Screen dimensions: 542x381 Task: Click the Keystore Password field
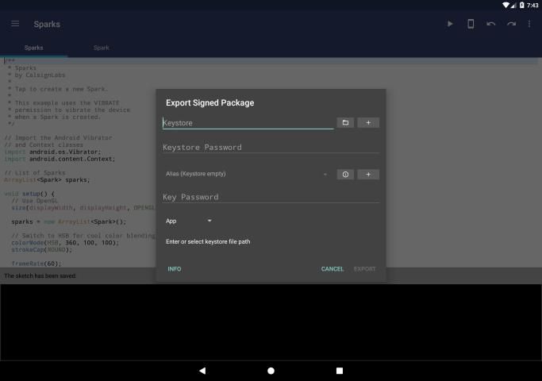coord(270,148)
